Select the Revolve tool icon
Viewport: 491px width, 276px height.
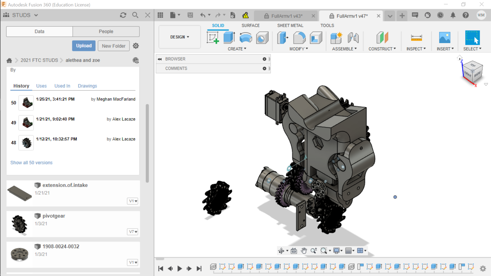point(245,38)
